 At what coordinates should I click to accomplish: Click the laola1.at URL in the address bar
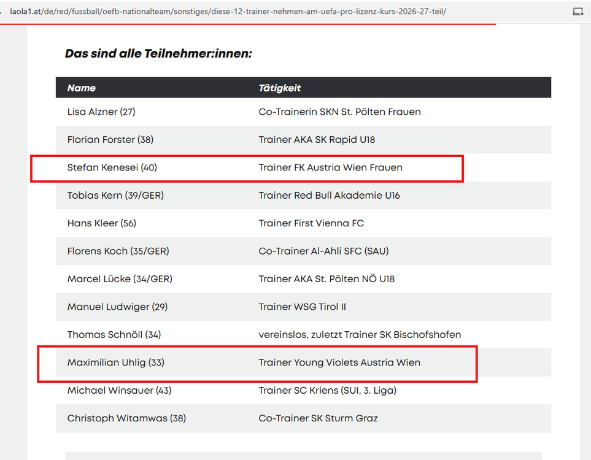click(228, 12)
